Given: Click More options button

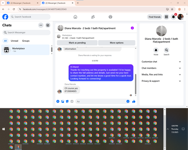Looking at the screenshot, I should pos(117,43).
